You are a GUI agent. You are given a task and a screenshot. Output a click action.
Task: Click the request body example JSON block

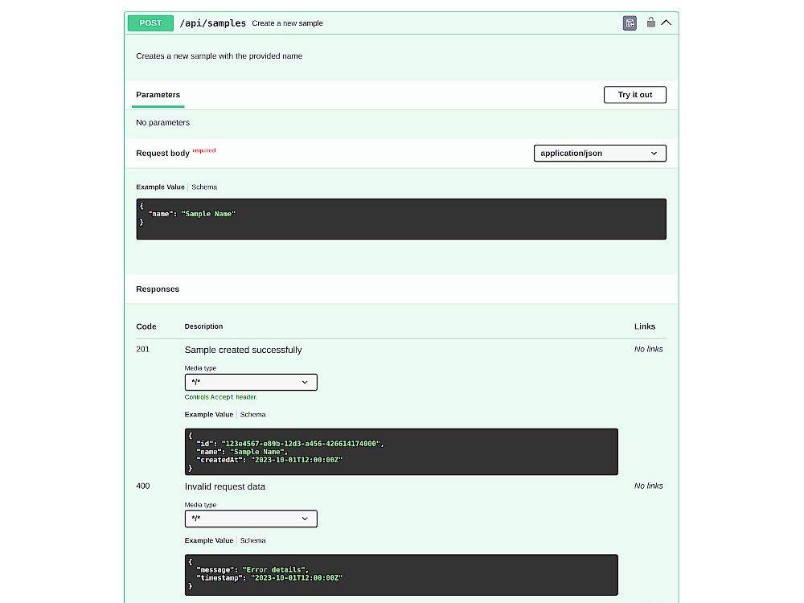(401, 219)
